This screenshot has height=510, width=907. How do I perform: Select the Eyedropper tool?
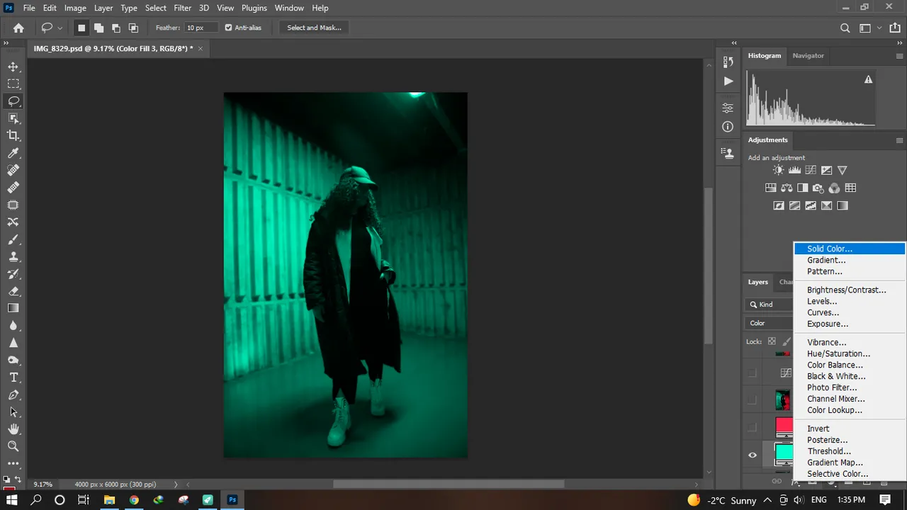[x=13, y=153]
